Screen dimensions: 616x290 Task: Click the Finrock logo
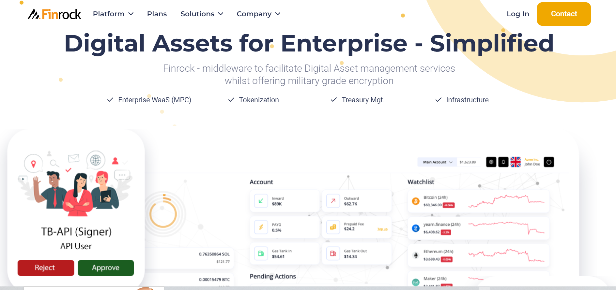click(x=54, y=14)
